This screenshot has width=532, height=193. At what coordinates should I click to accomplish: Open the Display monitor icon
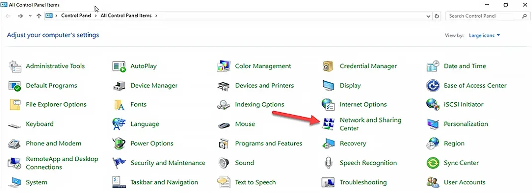(328, 86)
